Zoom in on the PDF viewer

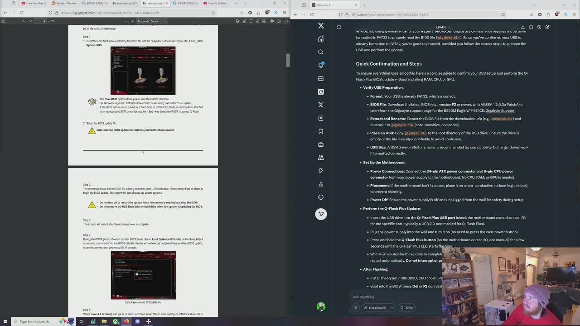133,21
